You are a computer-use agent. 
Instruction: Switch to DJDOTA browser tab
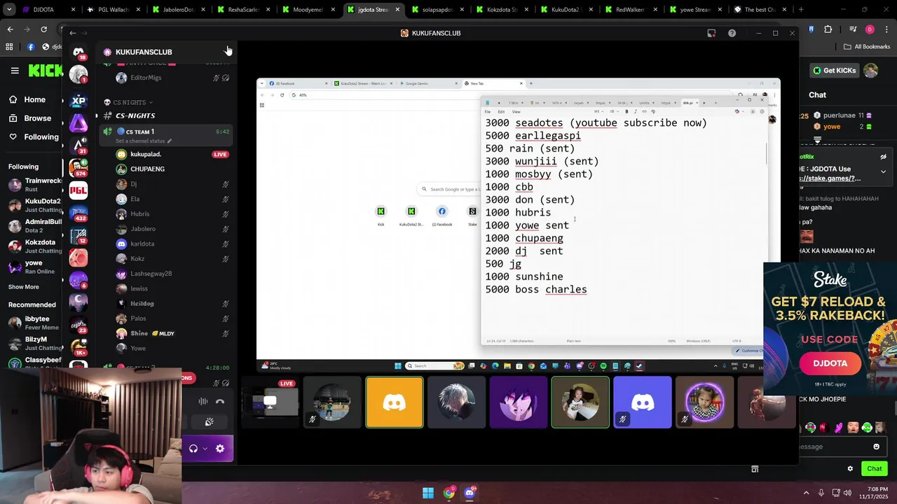point(48,10)
